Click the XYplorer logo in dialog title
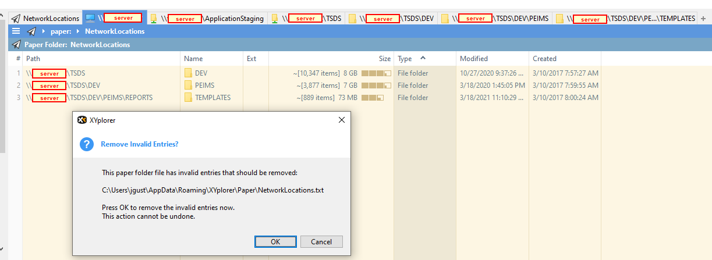Screen dimensions: 712x260 82,120
